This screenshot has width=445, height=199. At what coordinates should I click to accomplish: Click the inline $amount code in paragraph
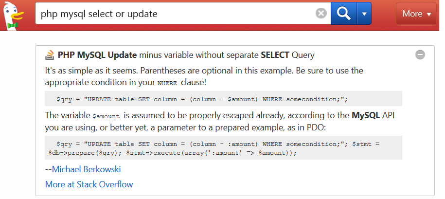tap(106, 116)
